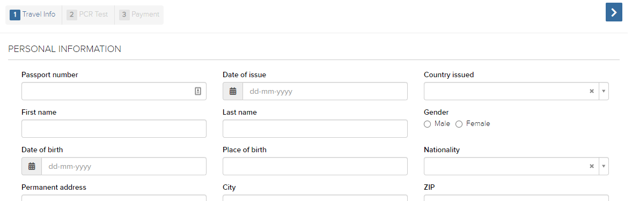The height and width of the screenshot is (201, 632).
Task: Expand the Country issued dropdown arrow
Action: tap(604, 92)
